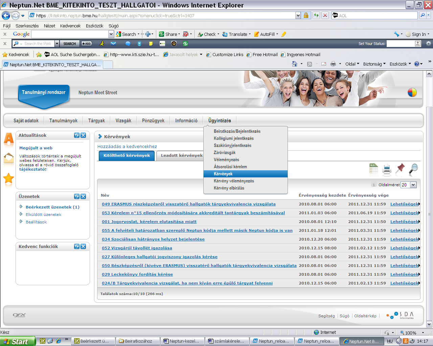Expand the address bar URL history dropdown
Screen dimensions: 433x346
click(298, 15)
